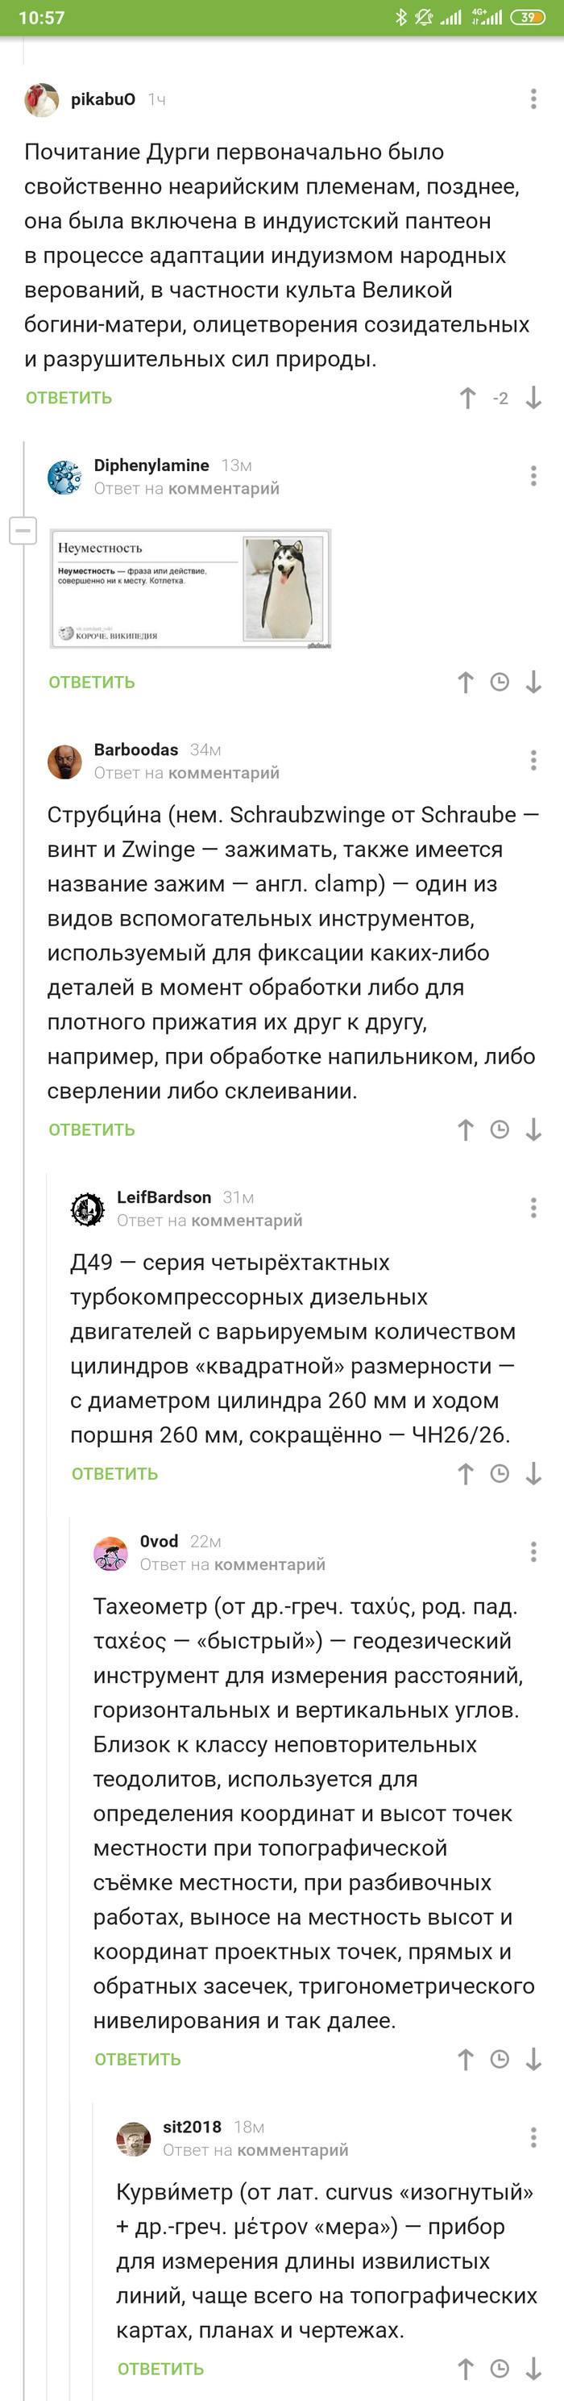
Task: Downvote LeifBardson's Д49 comment
Action: (x=533, y=1473)
